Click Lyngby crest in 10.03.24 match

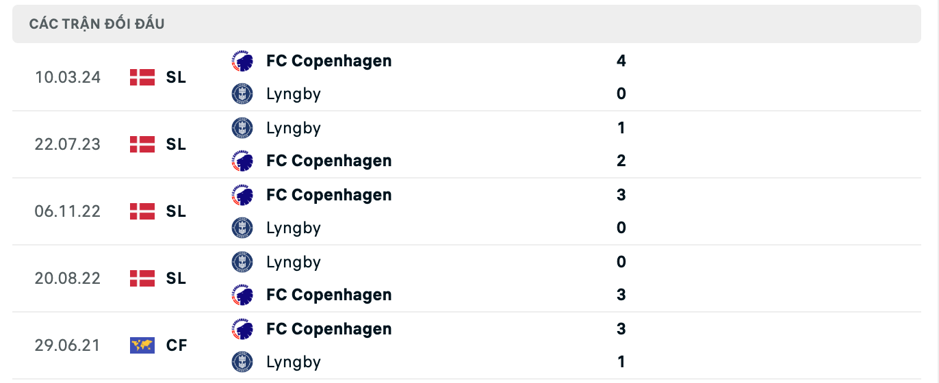coord(242,94)
